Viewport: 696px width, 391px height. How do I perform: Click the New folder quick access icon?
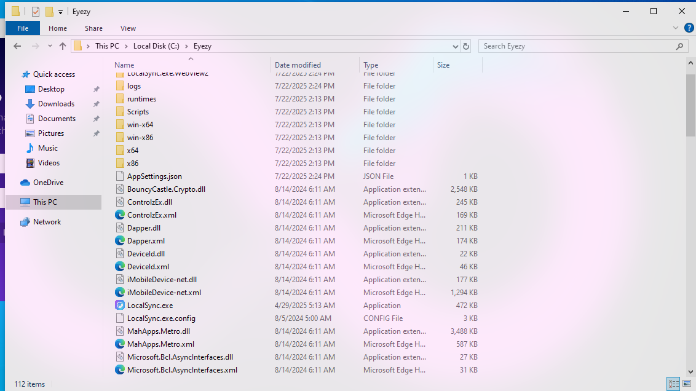(x=49, y=12)
